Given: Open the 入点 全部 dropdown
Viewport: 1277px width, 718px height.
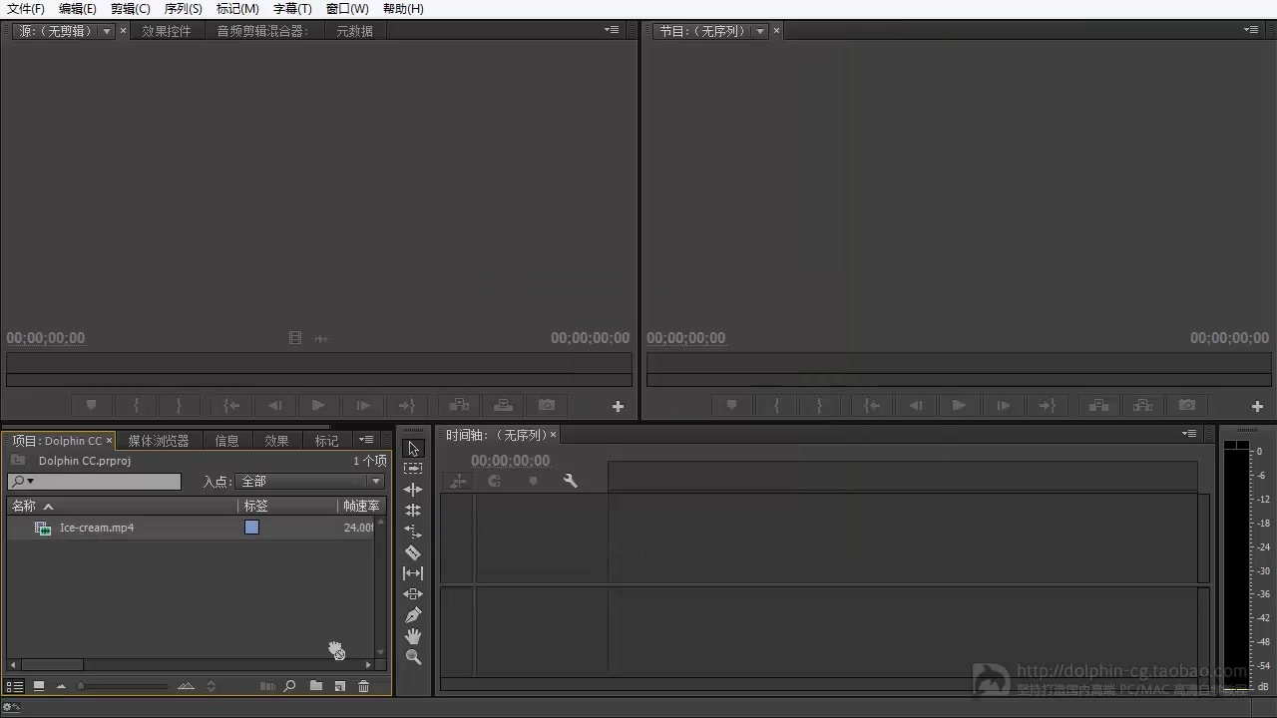Looking at the screenshot, I should point(309,482).
